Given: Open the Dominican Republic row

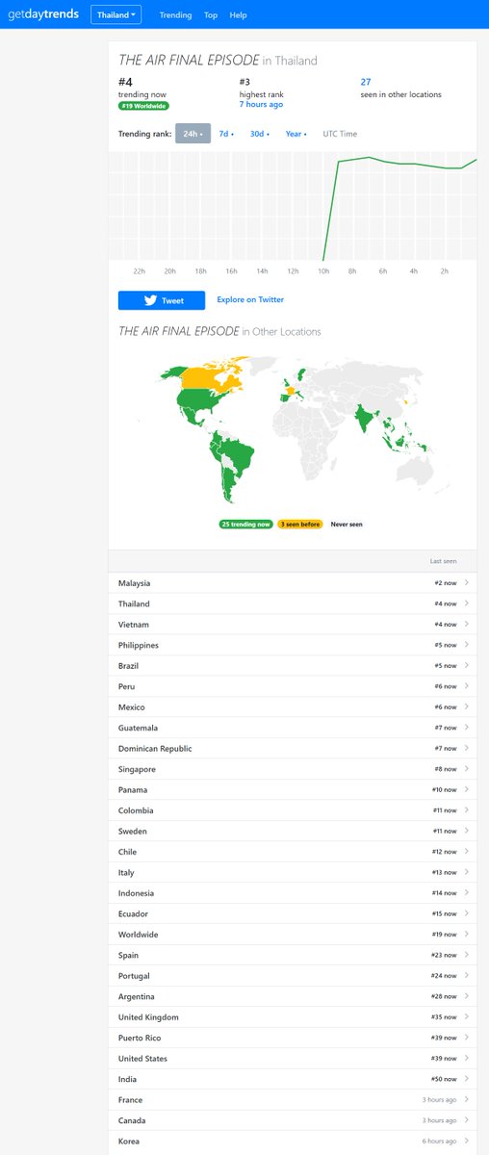Looking at the screenshot, I should [293, 749].
